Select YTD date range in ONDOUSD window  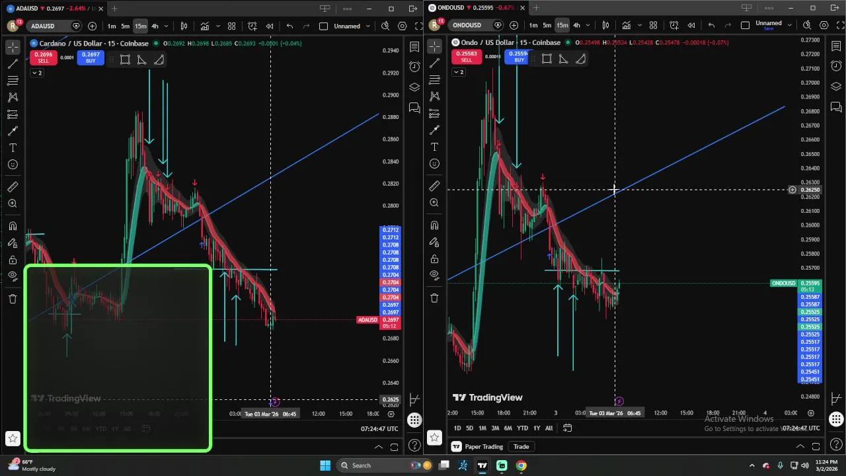(522, 428)
